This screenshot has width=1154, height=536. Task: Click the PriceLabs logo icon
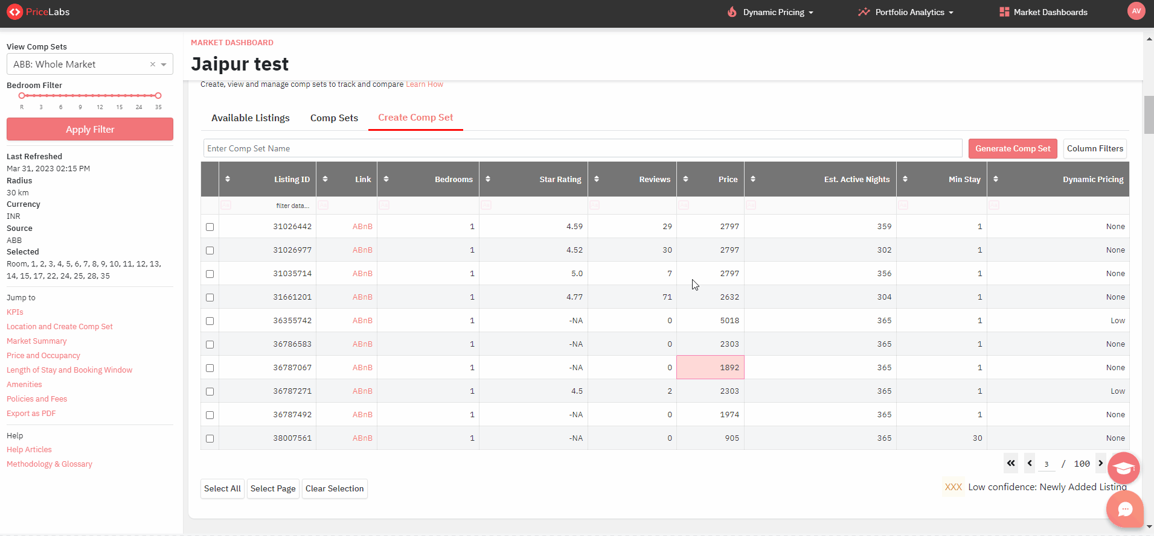14,12
